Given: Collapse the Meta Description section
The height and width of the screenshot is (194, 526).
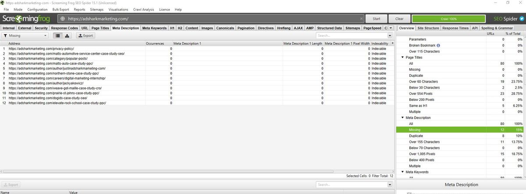Looking at the screenshot, I should [x=403, y=118].
